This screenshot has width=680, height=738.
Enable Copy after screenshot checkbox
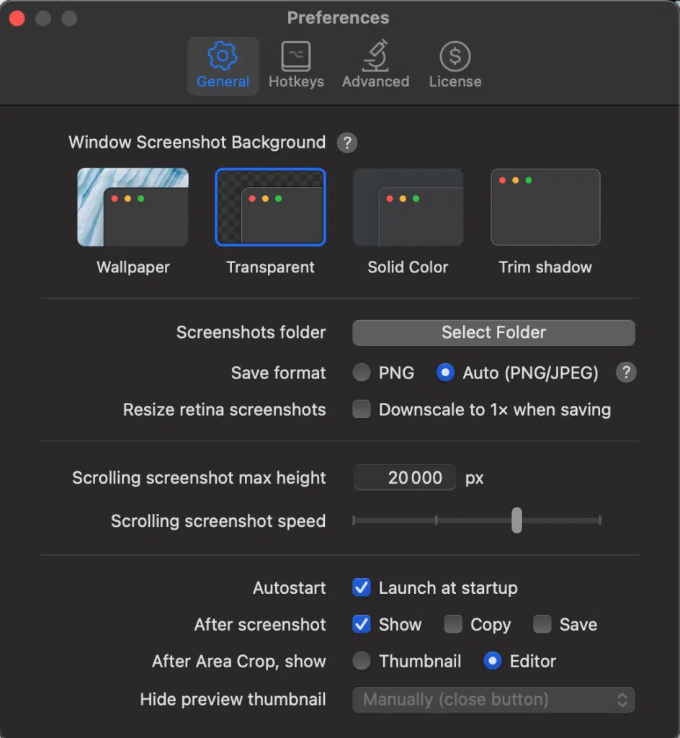453,624
